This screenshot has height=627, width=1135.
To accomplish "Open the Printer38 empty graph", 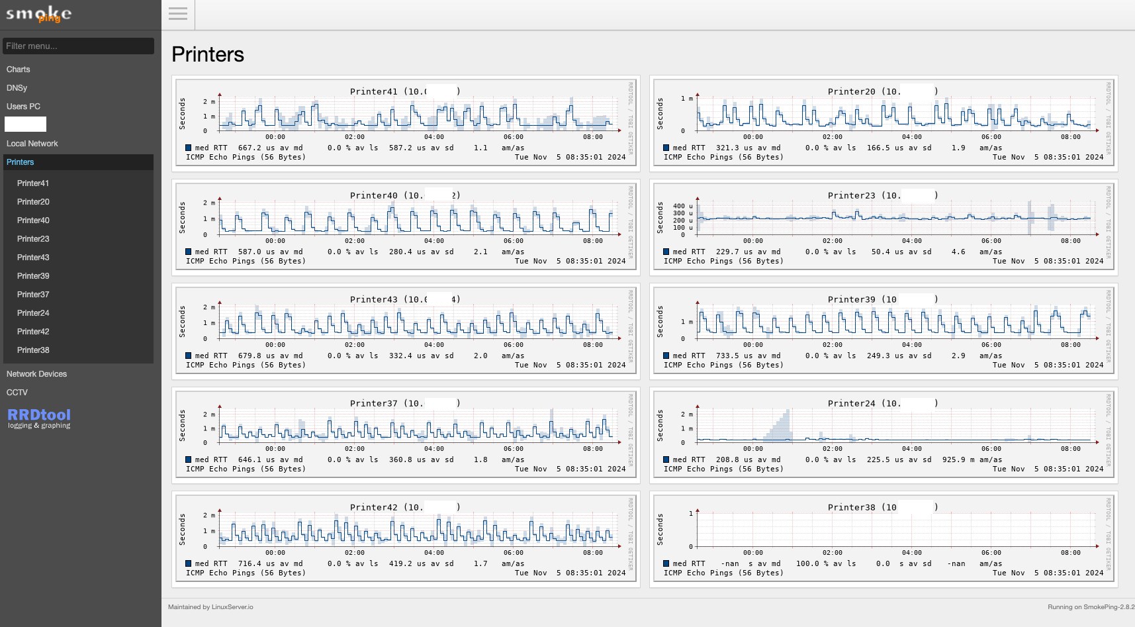I will click(884, 540).
